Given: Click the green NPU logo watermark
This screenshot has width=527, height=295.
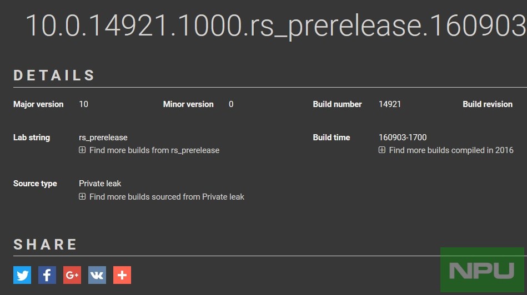Looking at the screenshot, I should (x=481, y=270).
